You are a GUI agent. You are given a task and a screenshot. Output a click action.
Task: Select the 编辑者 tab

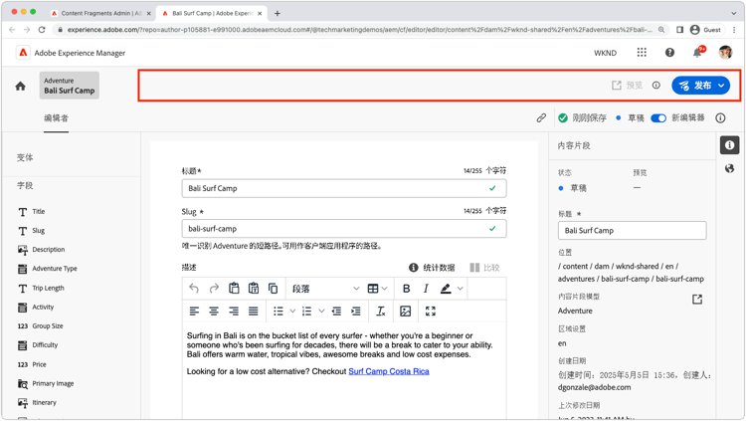(x=56, y=118)
